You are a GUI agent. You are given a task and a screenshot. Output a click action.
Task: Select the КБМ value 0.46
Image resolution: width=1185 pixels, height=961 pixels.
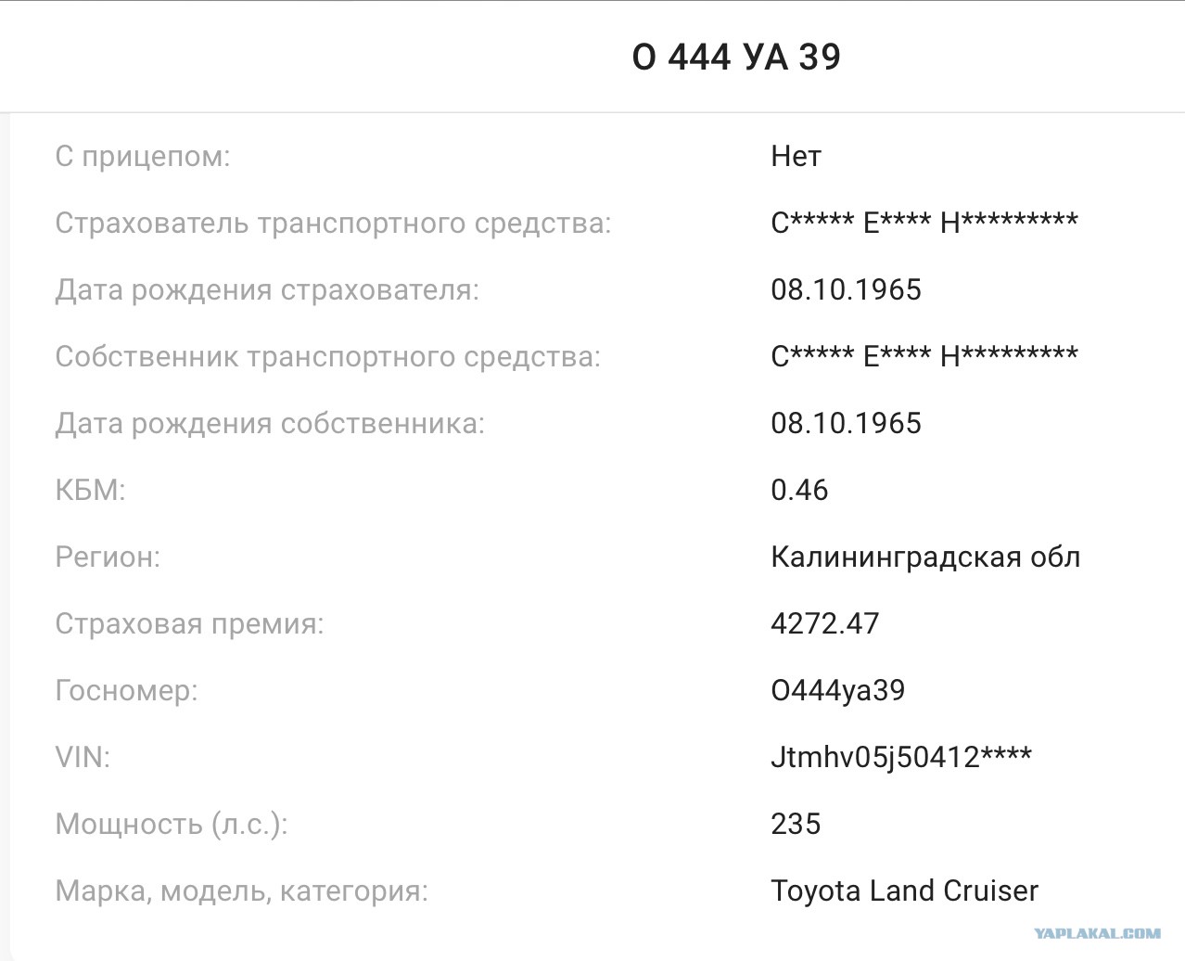pos(799,491)
